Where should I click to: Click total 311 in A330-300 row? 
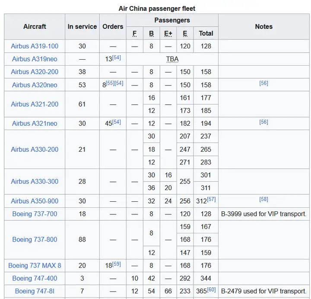pyautogui.click(x=206, y=188)
